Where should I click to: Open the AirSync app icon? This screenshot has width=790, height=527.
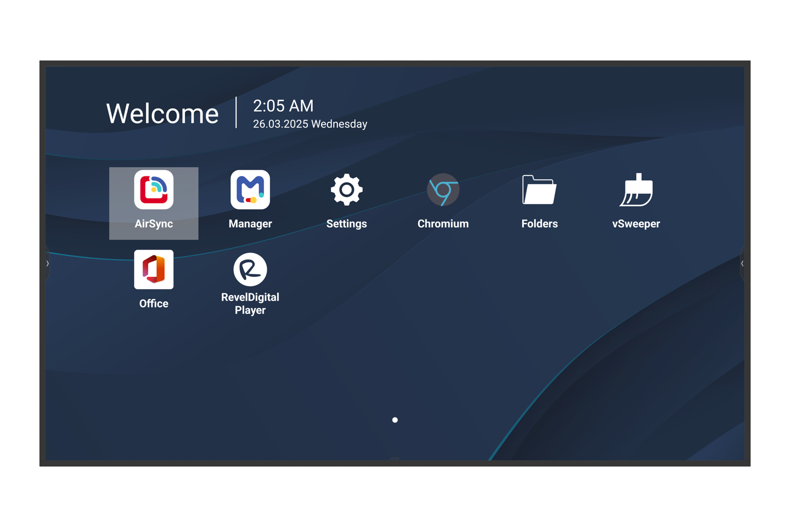pos(154,190)
